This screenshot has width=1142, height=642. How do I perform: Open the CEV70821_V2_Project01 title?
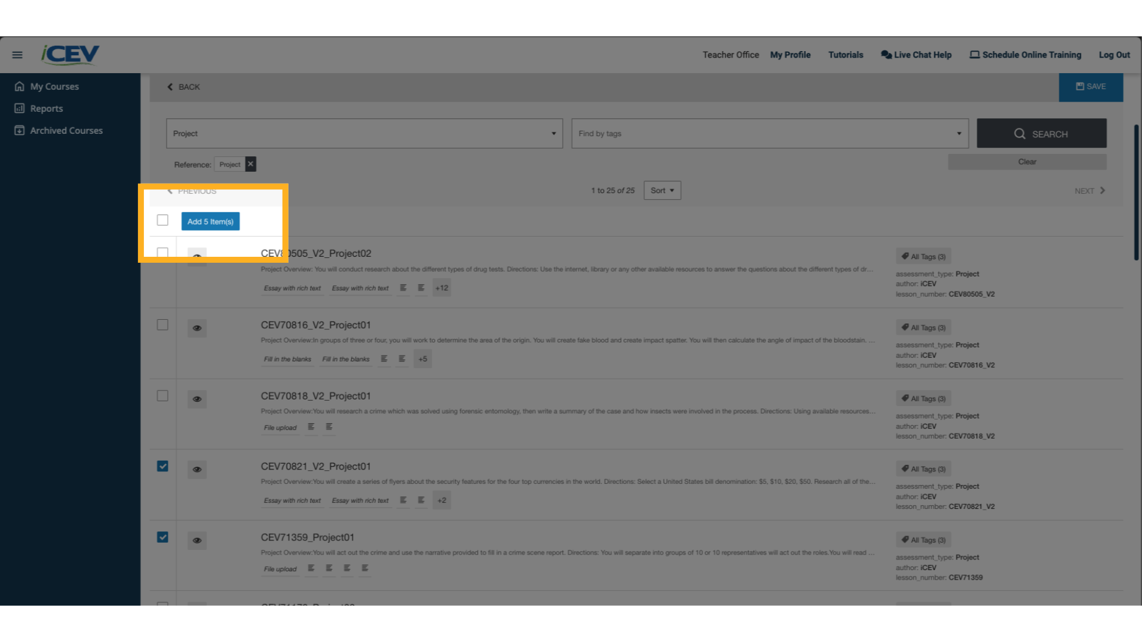[x=316, y=467]
